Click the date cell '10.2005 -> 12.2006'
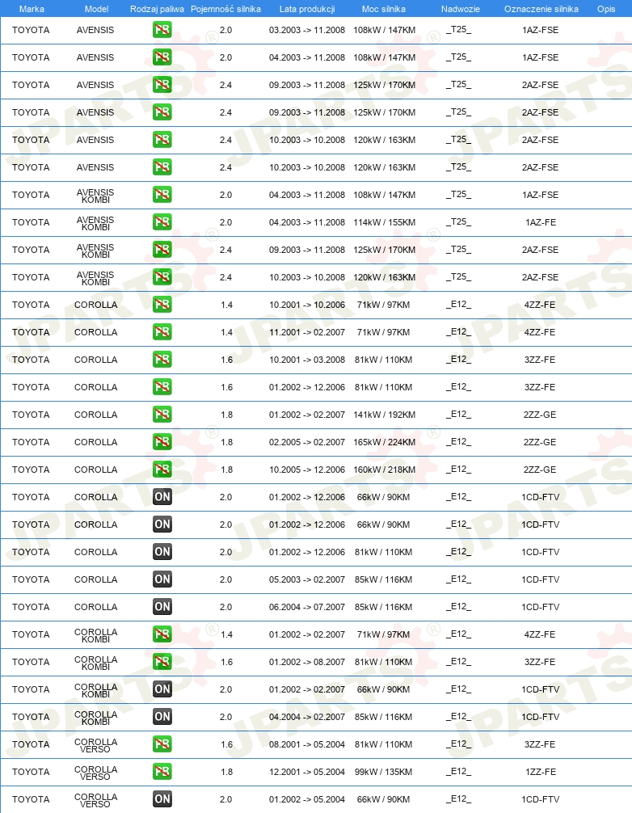The image size is (632, 813). [307, 470]
